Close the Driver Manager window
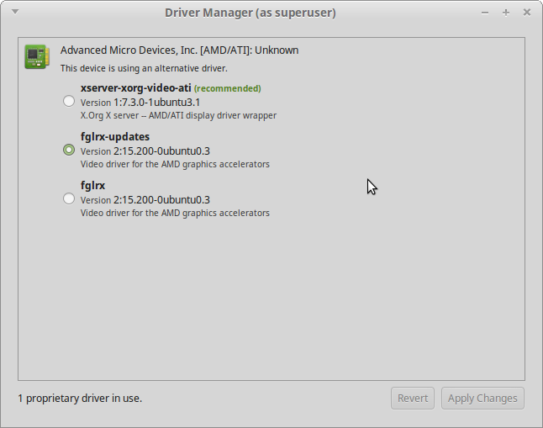The width and height of the screenshot is (543, 428). [x=527, y=13]
